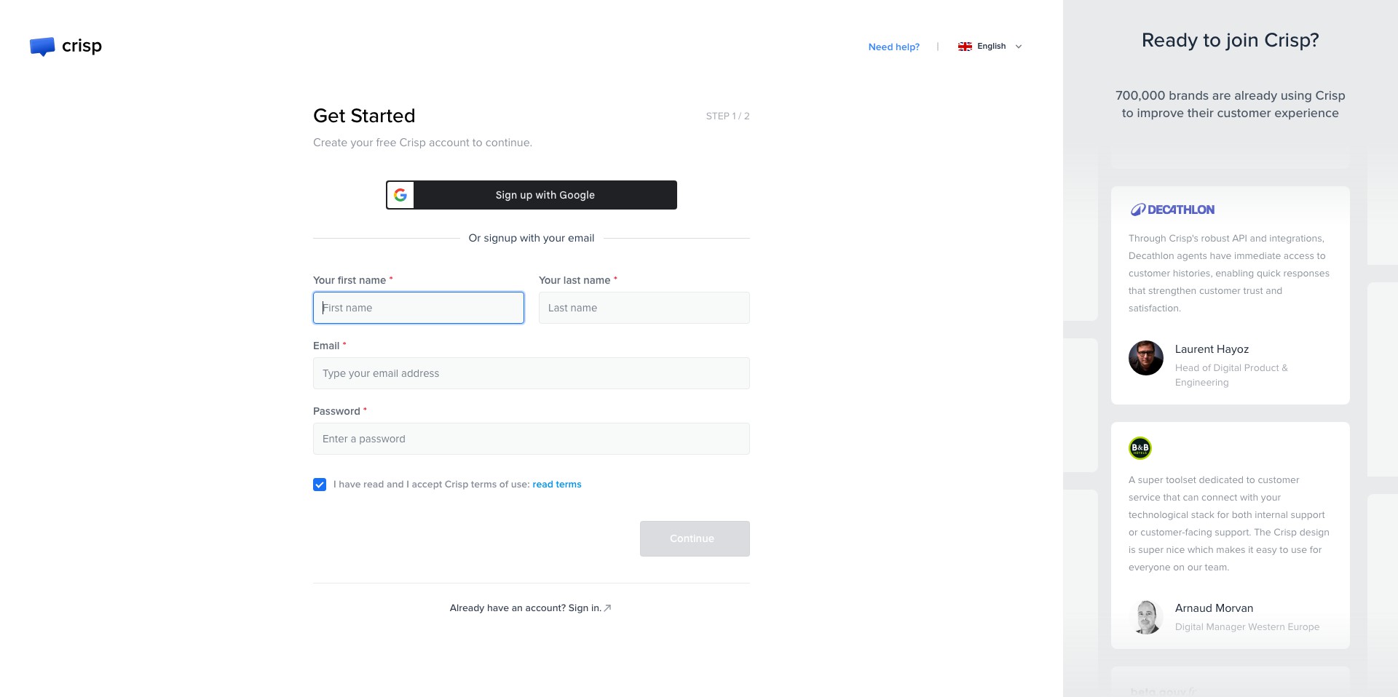Viewport: 1398px width, 697px height.
Task: Click 'Digital Manager Western Europe' title
Action: tap(1247, 627)
